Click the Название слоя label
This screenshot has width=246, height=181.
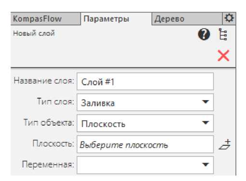tap(44, 81)
